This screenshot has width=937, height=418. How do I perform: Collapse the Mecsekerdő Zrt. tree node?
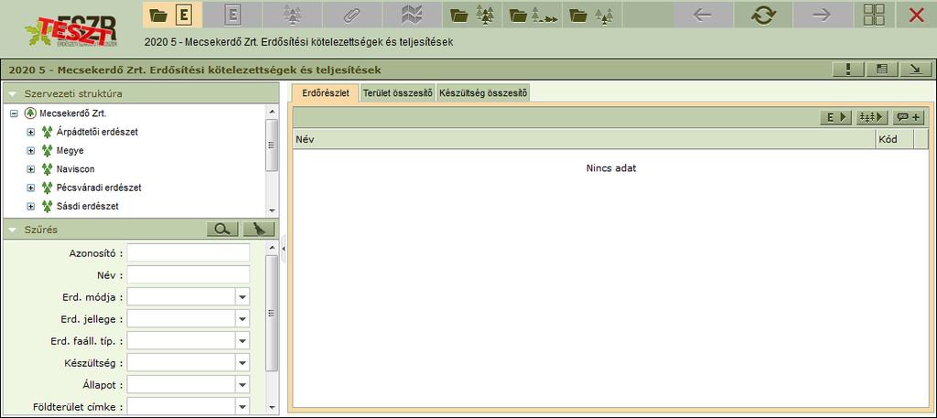(x=15, y=113)
